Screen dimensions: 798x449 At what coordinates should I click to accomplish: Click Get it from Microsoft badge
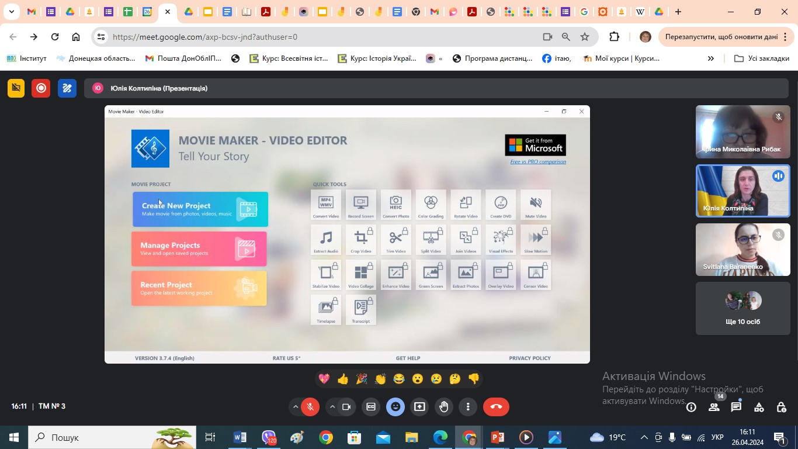click(x=535, y=145)
